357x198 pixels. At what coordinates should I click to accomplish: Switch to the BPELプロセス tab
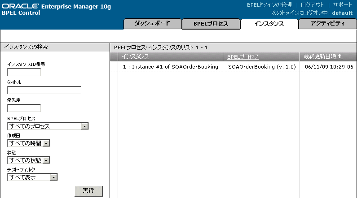(211, 24)
